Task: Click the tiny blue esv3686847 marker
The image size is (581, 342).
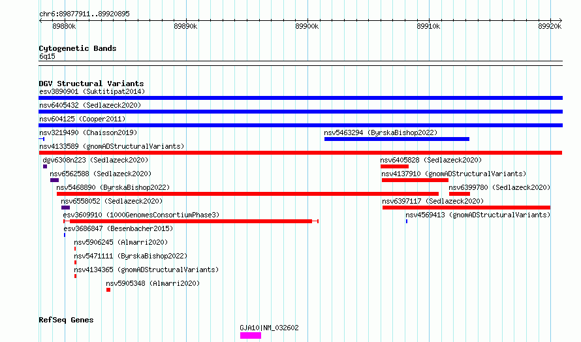Action: (65, 235)
